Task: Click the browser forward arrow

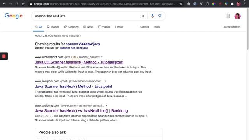Action: [11, 4]
